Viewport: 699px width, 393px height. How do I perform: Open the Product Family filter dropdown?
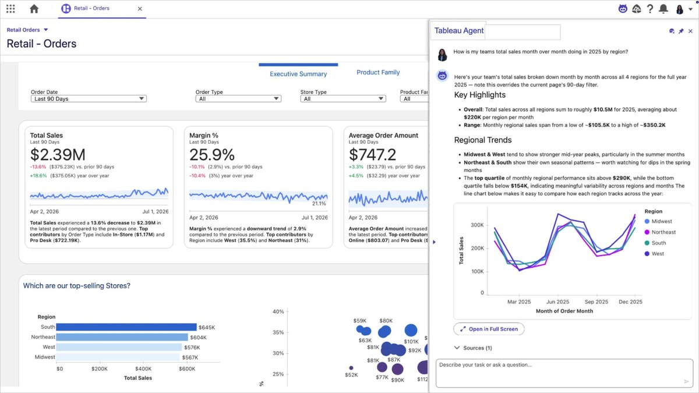point(414,99)
